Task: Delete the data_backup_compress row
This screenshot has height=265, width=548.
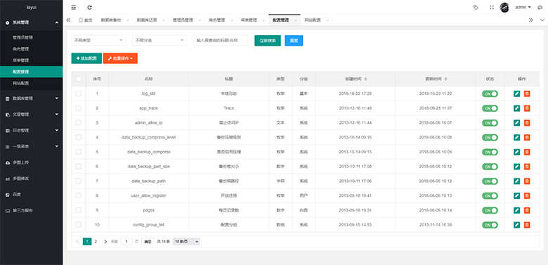Action: pyautogui.click(x=527, y=152)
